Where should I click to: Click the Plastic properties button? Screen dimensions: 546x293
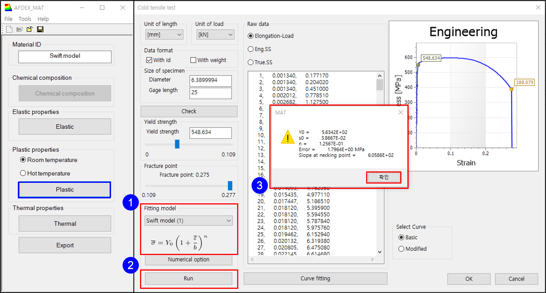coord(65,190)
